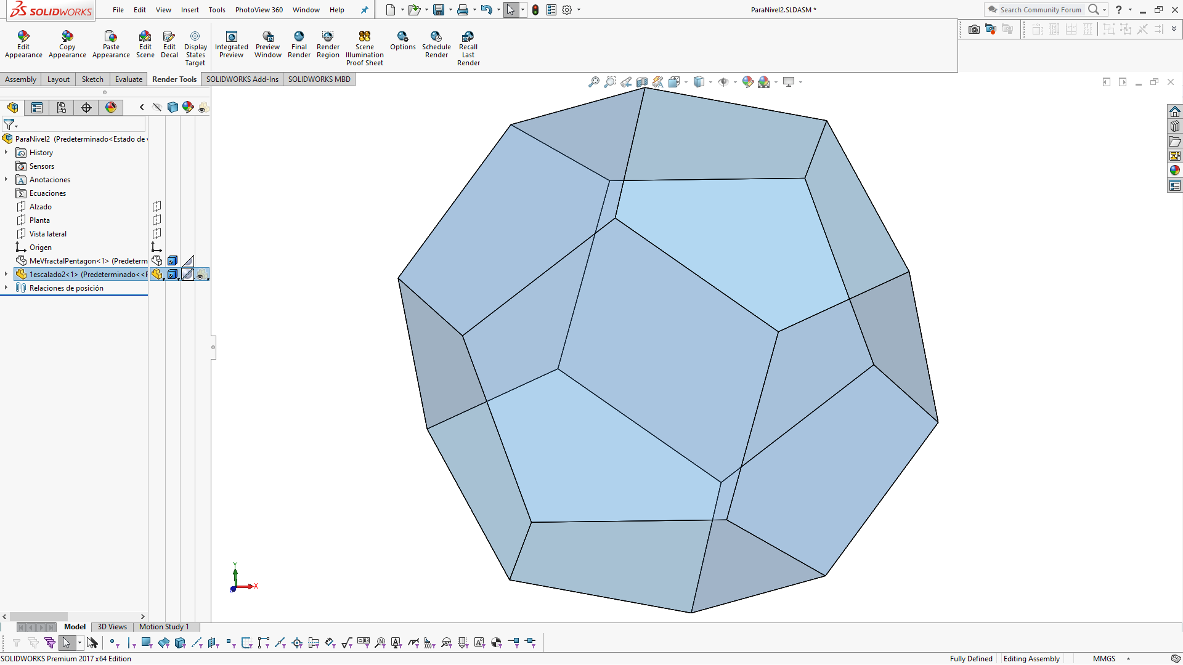The width and height of the screenshot is (1183, 665).
Task: Click the Edit Decal icon
Action: point(169,37)
